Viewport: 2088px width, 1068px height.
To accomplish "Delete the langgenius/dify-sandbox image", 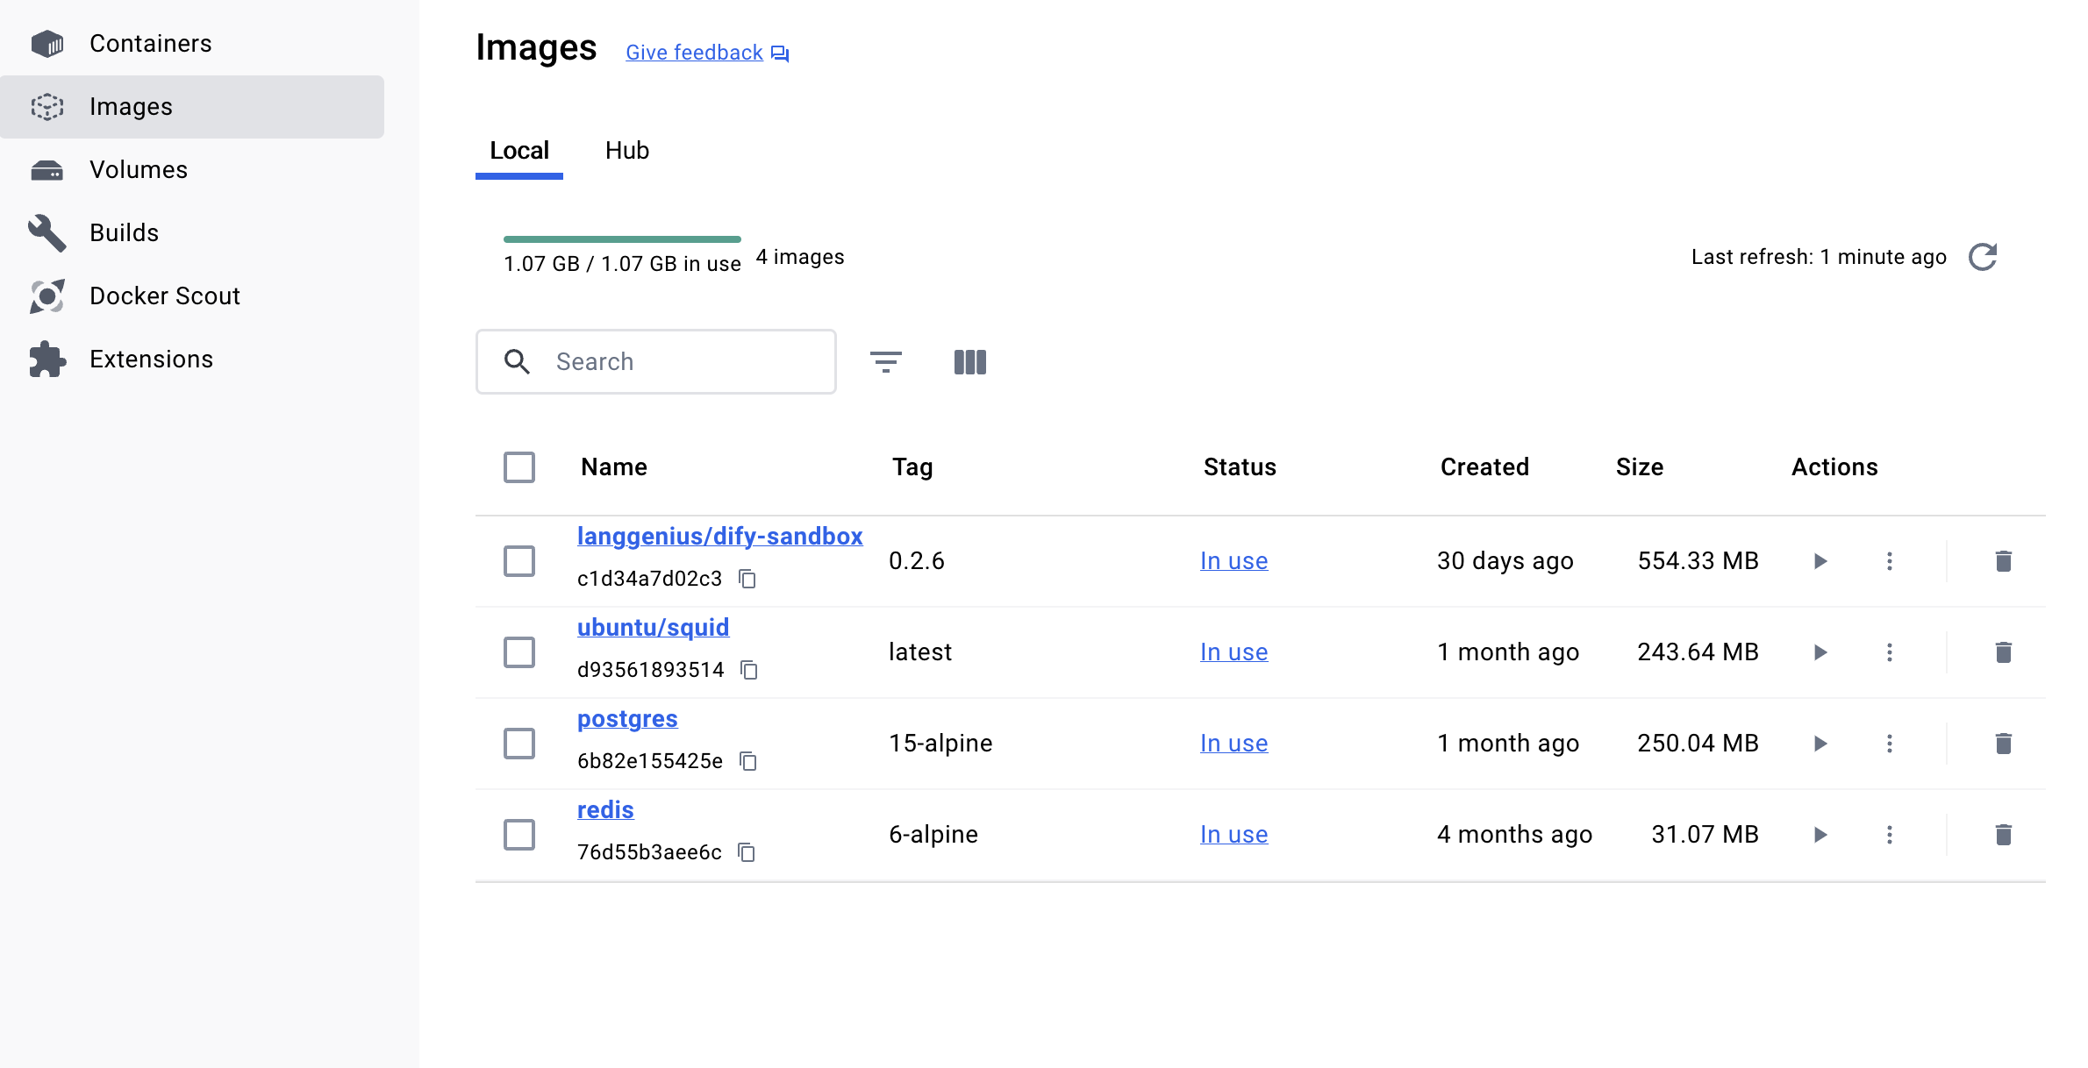I will pyautogui.click(x=2004, y=561).
